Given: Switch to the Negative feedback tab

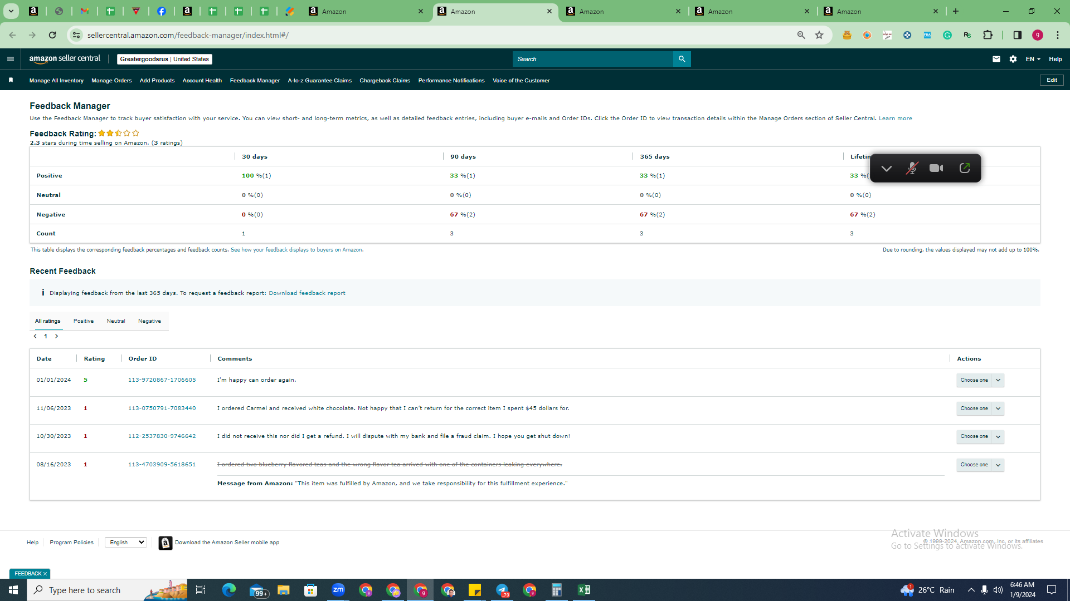Looking at the screenshot, I should (149, 321).
